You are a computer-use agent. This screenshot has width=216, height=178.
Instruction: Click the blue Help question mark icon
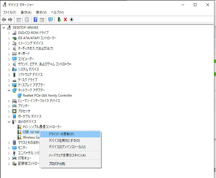[35, 20]
